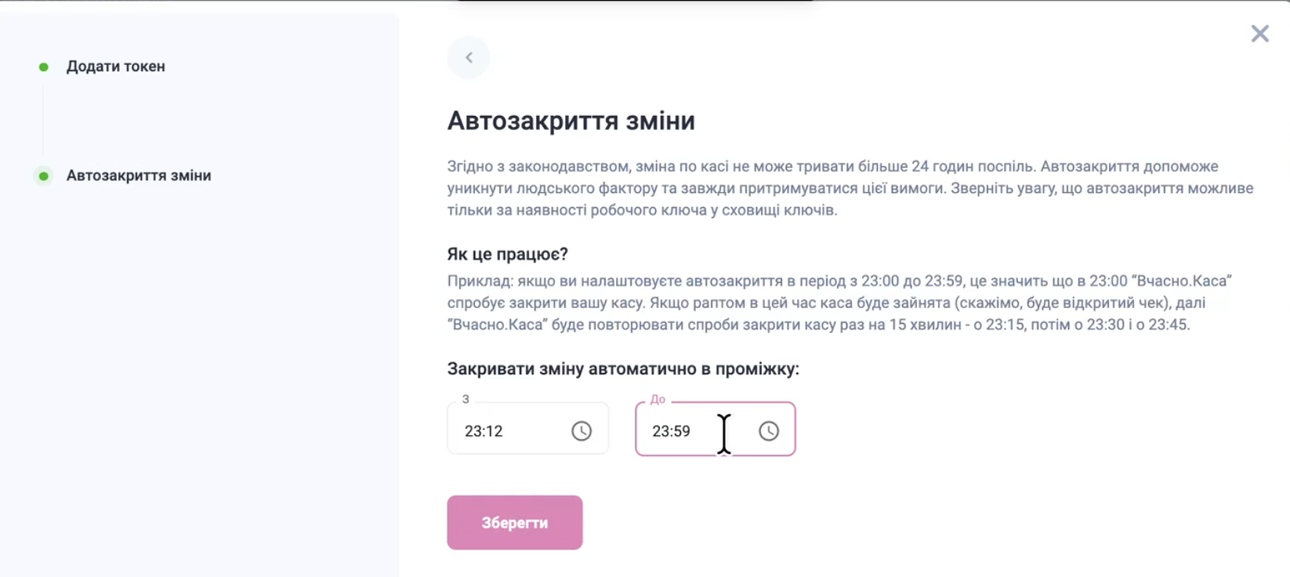Image resolution: width=1290 pixels, height=577 pixels.
Task: Click the vertical line connecting sidebar steps
Action: pyautogui.click(x=43, y=122)
